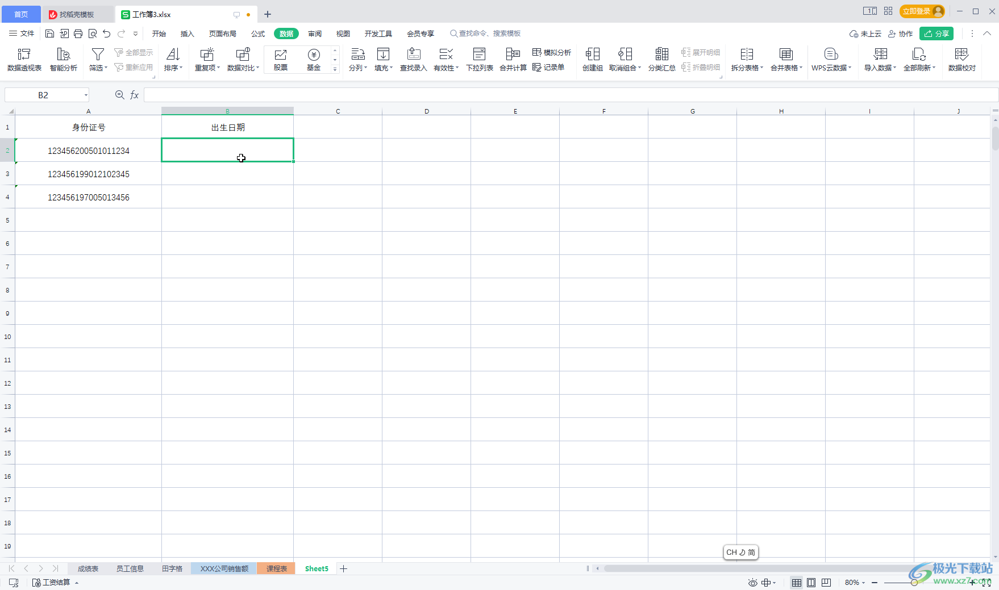999x590 pixels.
Task: Open the 筛选 filter tool
Action: click(x=98, y=60)
